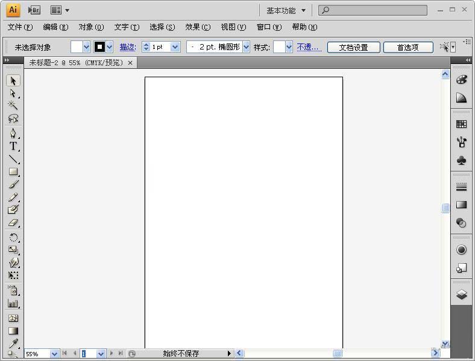Open the 基本功能 workspace dropdown
475x361 pixels.
[x=286, y=10]
